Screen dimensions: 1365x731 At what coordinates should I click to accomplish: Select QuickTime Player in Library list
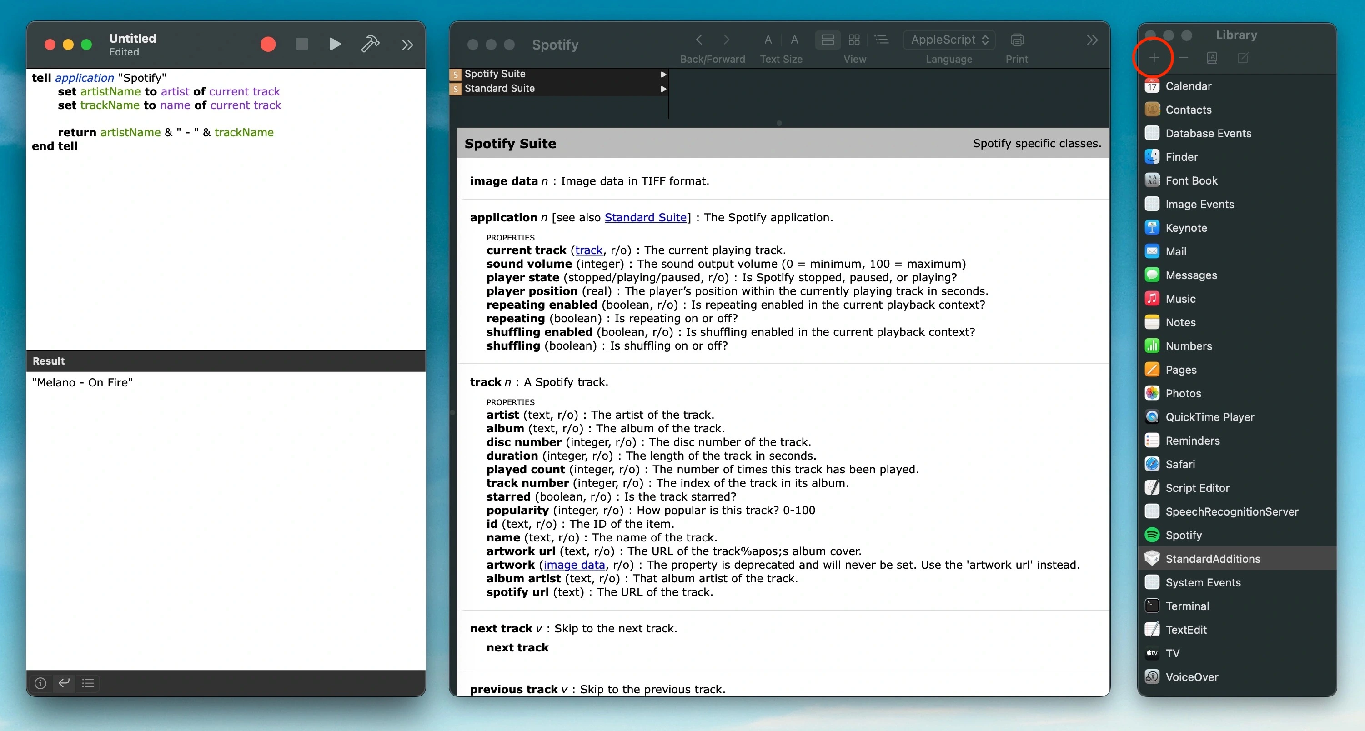click(x=1237, y=417)
